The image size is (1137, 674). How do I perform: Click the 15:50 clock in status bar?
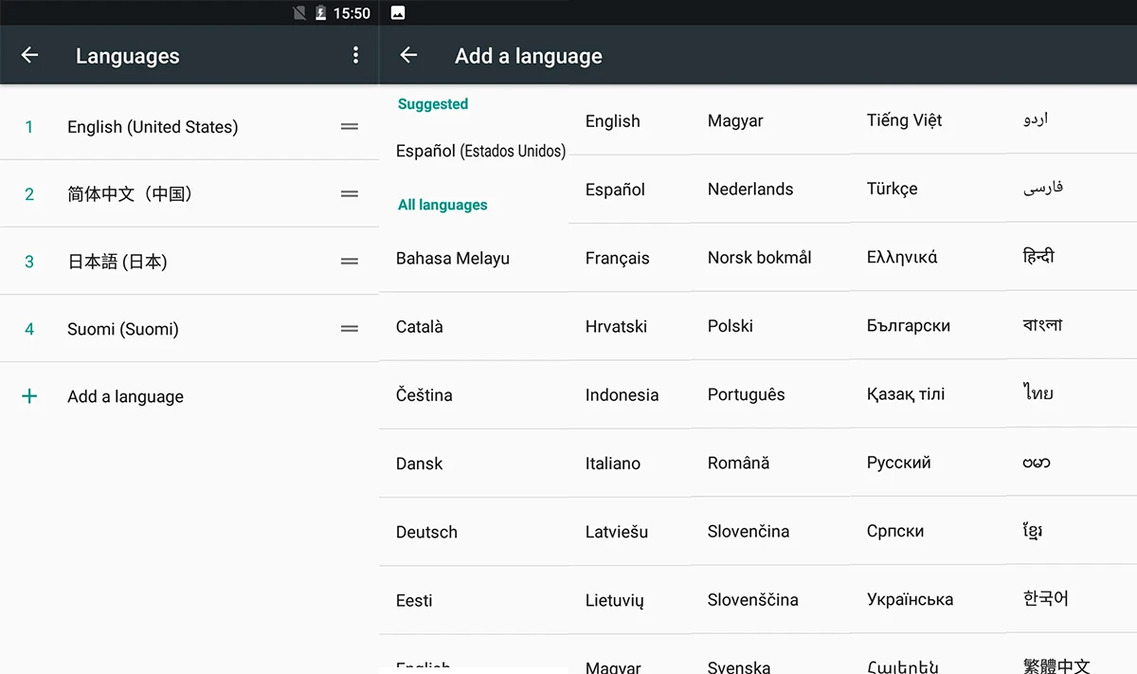[352, 13]
